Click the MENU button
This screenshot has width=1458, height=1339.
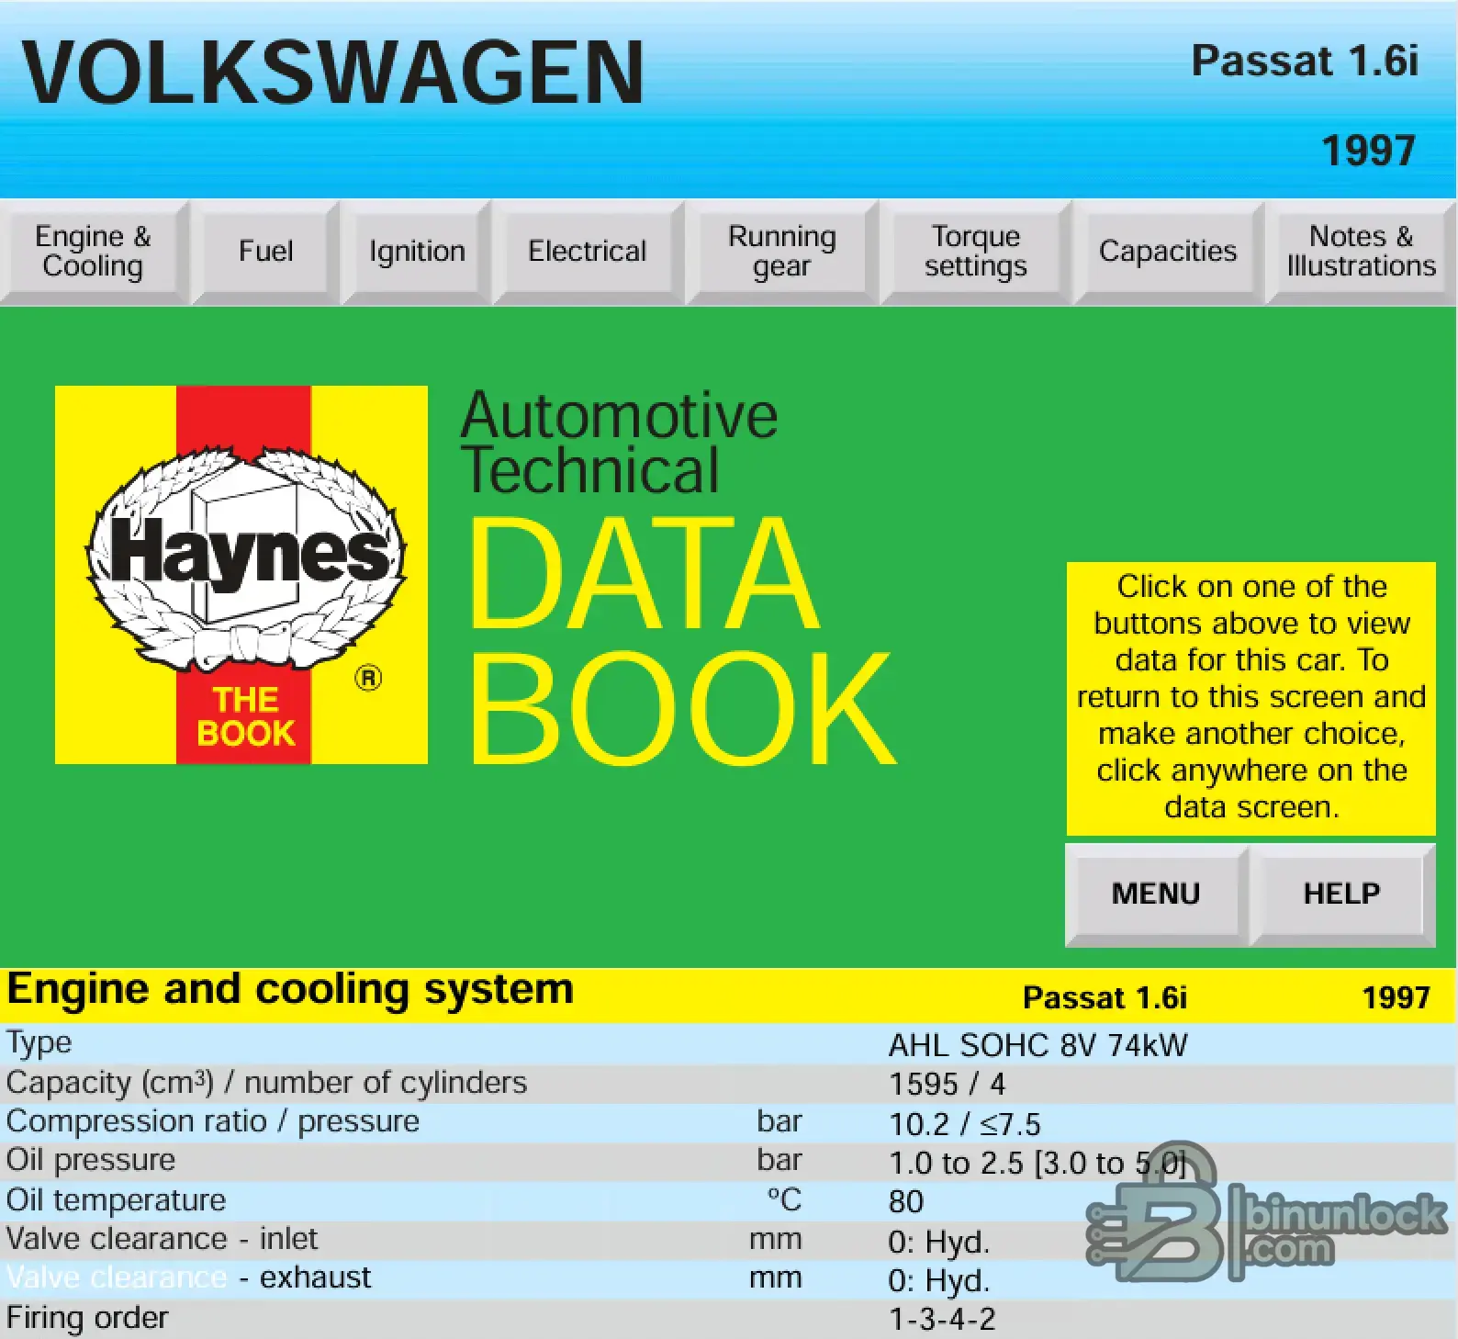(1156, 895)
